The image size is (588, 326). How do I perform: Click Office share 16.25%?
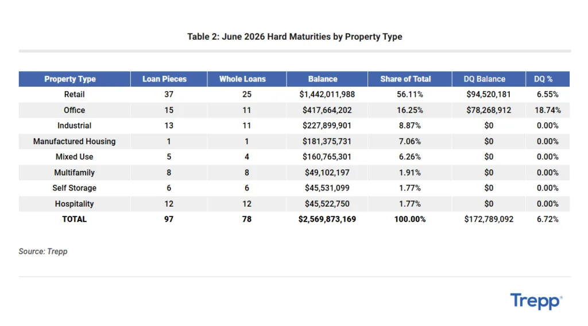410,110
